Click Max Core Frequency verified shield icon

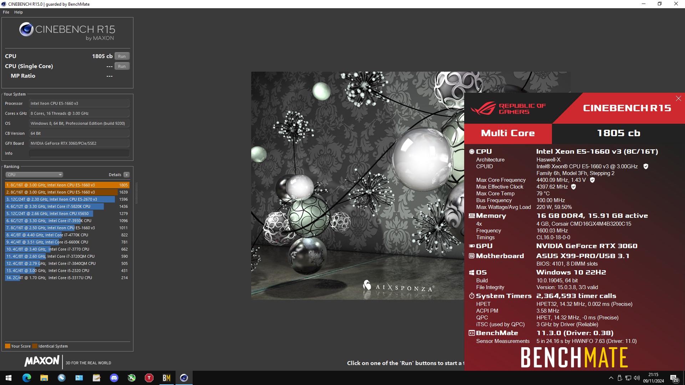coord(592,180)
